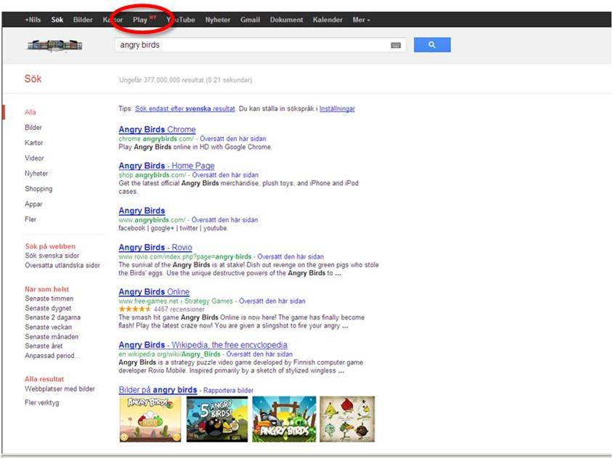This screenshot has width=613, height=459.
Task: Open Anpassad period custom range
Action: [52, 356]
